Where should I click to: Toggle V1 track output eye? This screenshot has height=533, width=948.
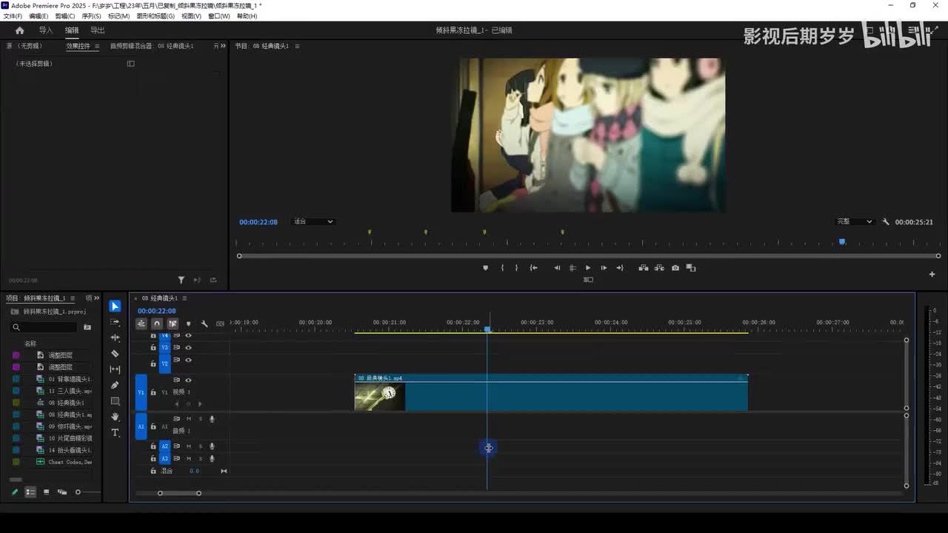click(188, 380)
